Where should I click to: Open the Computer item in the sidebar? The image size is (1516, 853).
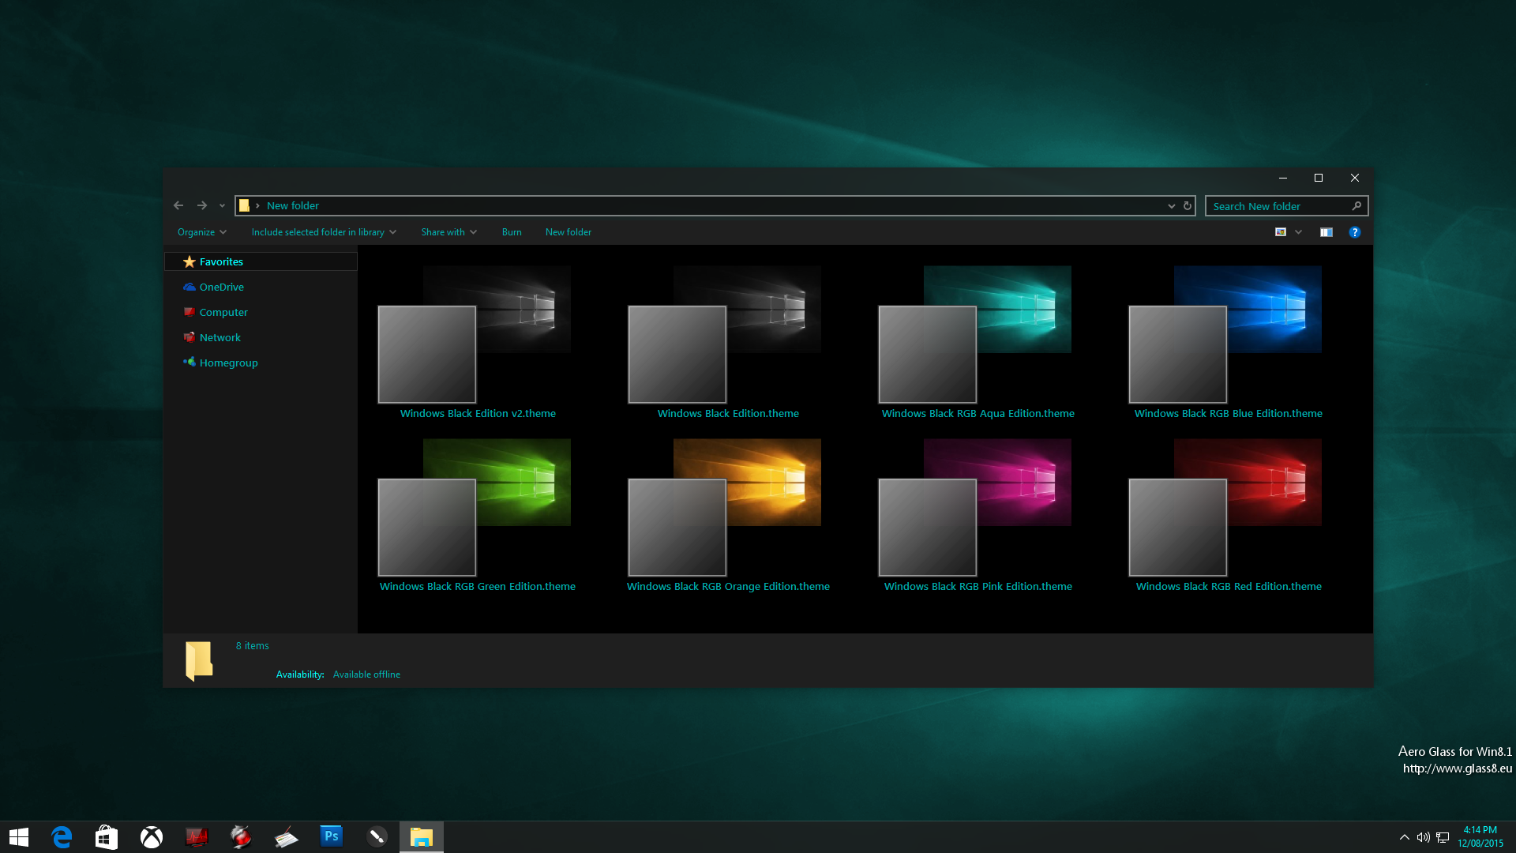223,312
